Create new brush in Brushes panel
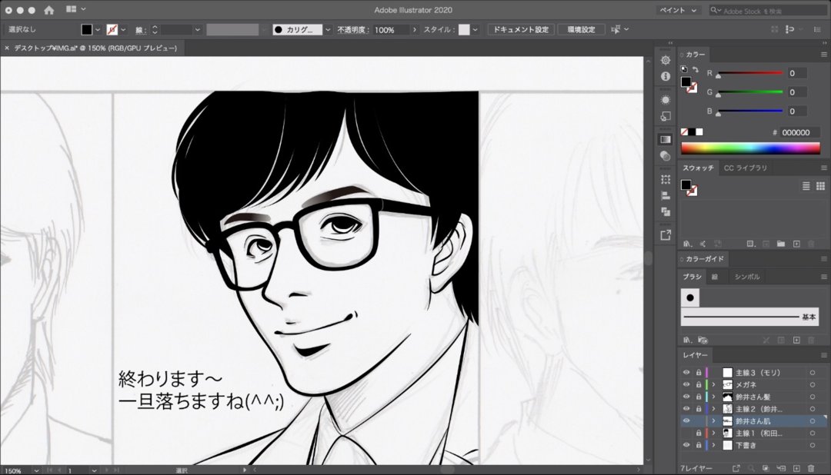This screenshot has width=831, height=475. pyautogui.click(x=796, y=340)
